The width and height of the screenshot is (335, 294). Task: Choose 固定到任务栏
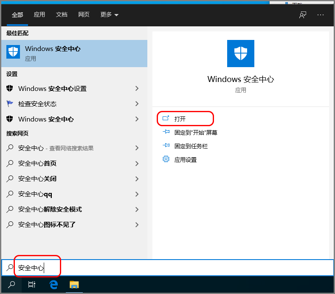coord(191,146)
